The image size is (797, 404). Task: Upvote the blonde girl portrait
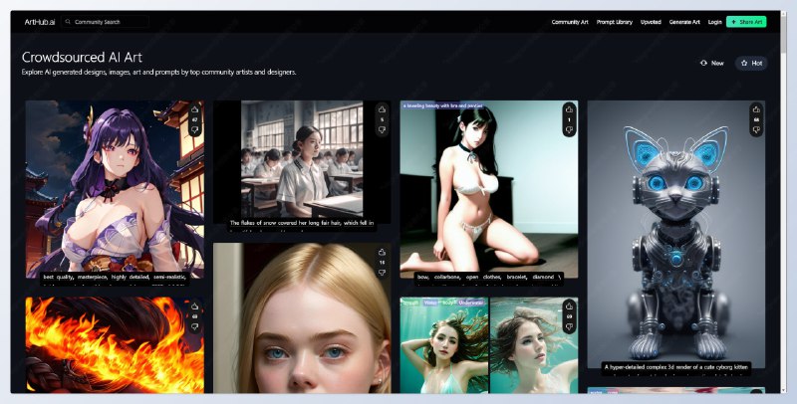point(382,253)
